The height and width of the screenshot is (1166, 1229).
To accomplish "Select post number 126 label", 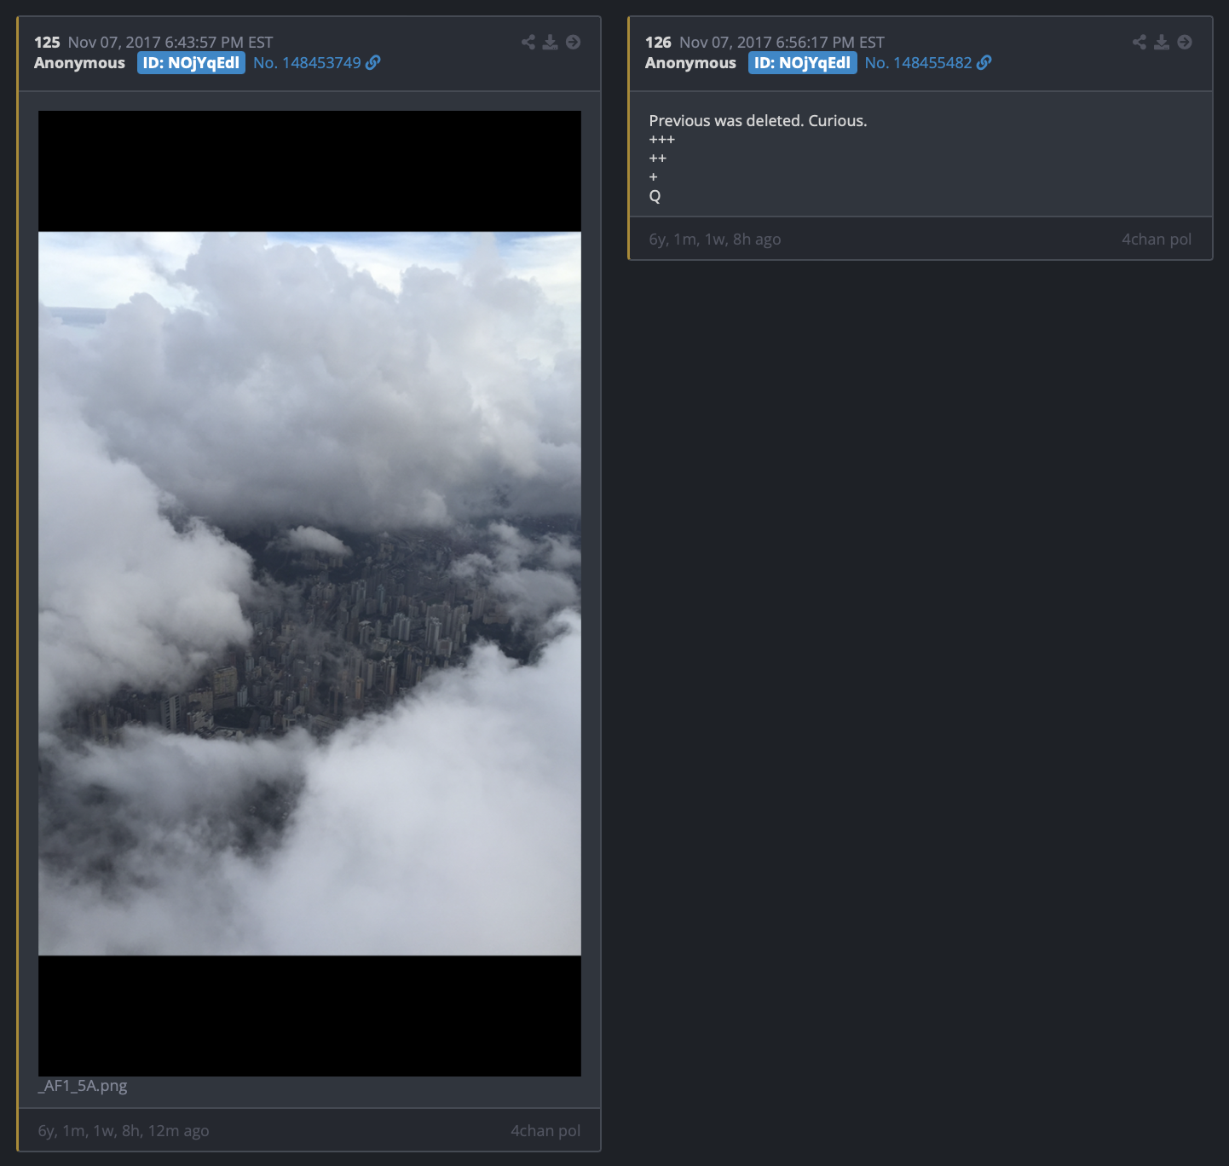I will 658,43.
